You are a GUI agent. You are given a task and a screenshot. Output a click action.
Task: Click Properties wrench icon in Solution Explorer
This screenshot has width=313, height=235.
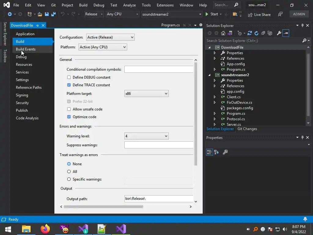[279, 33]
